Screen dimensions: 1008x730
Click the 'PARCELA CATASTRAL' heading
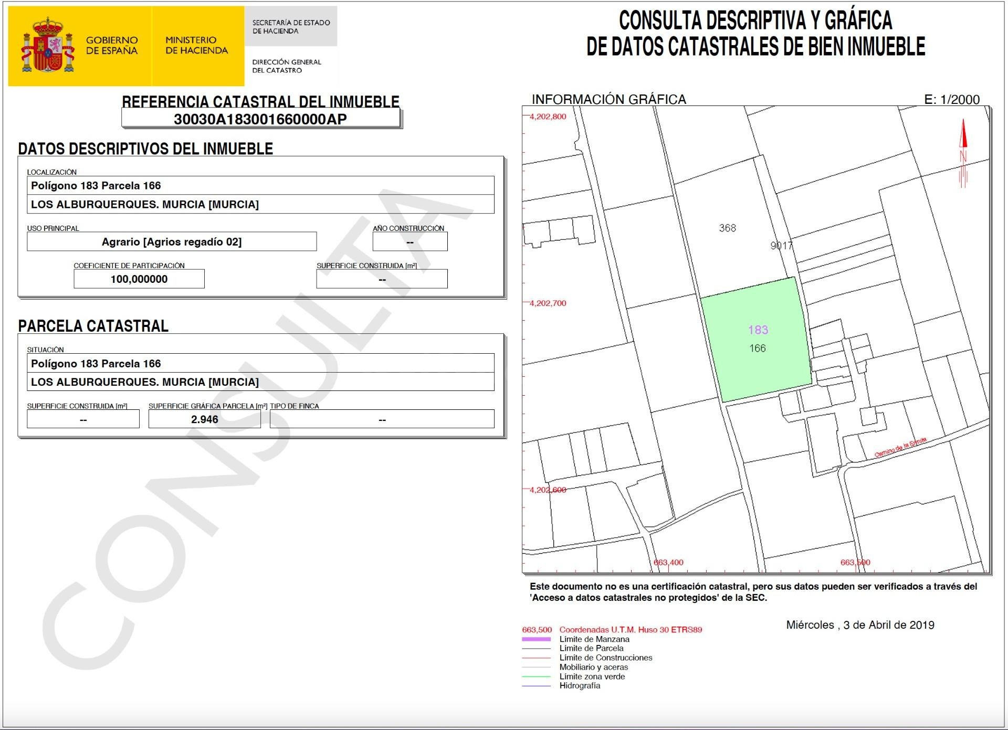click(x=93, y=326)
